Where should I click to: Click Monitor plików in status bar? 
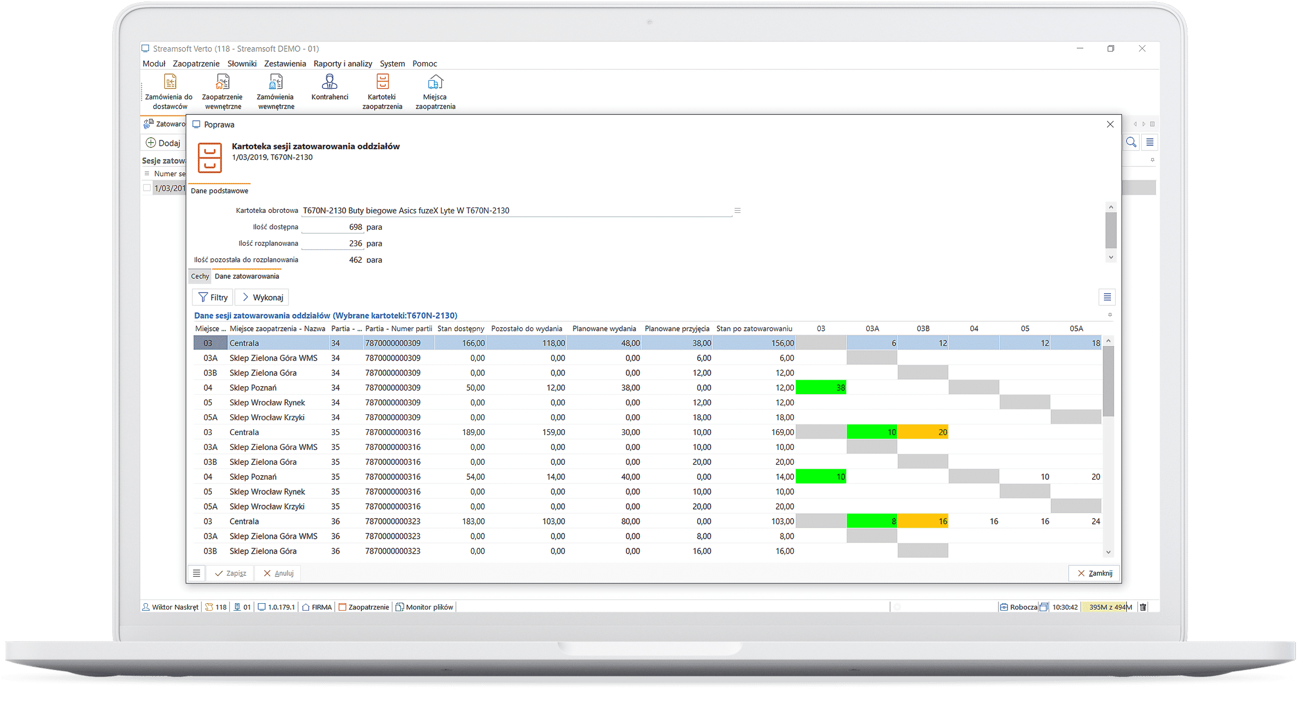pos(425,607)
